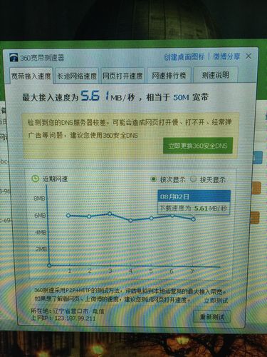The width and height of the screenshot is (267, 357).
Task: Click the chart data point for test 4
Action: [x=130, y=221]
